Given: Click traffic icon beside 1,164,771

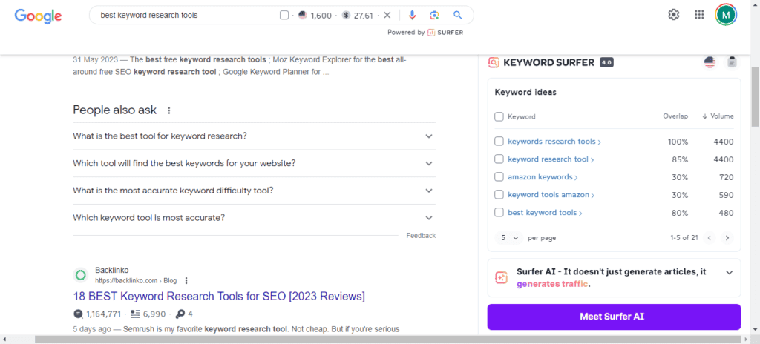Looking at the screenshot, I should tap(78, 314).
